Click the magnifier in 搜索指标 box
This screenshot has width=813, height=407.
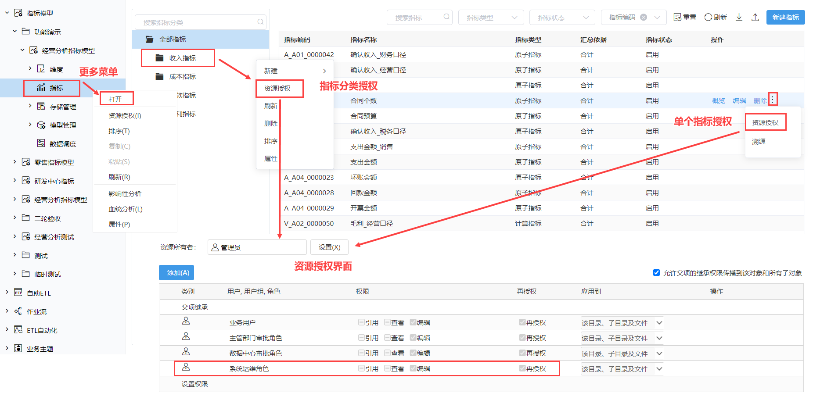click(x=446, y=17)
